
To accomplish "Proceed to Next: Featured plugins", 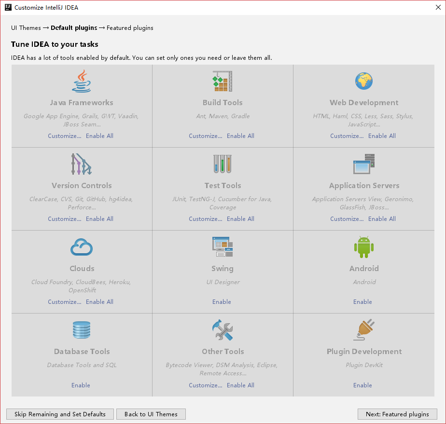I will coord(397,414).
